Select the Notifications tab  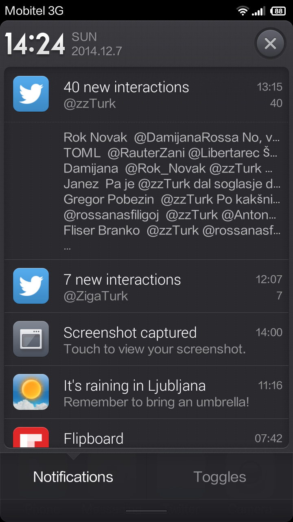[x=73, y=477]
